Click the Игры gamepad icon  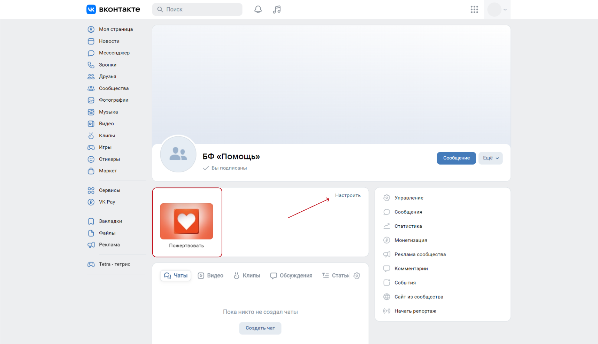[91, 147]
